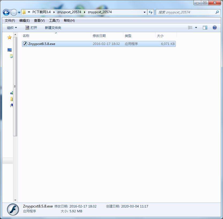Click navigation pane scrollbar thumb

[15, 86]
